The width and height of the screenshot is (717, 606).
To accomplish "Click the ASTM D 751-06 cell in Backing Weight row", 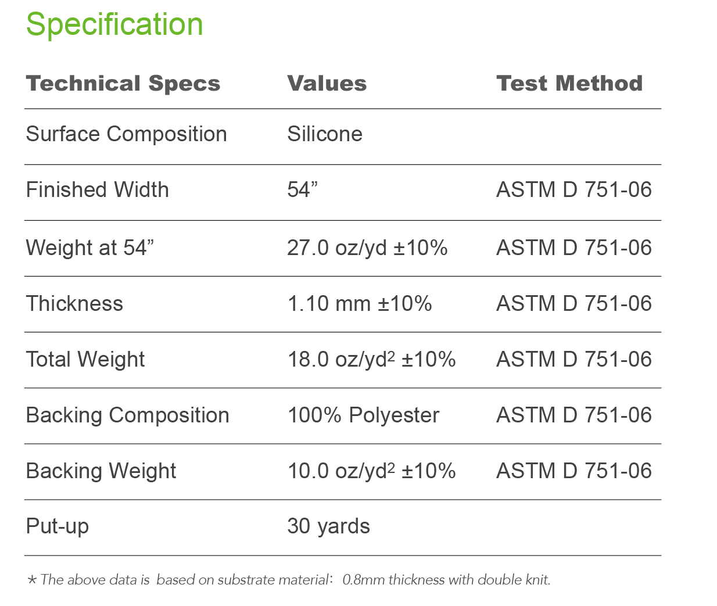I will (x=574, y=471).
